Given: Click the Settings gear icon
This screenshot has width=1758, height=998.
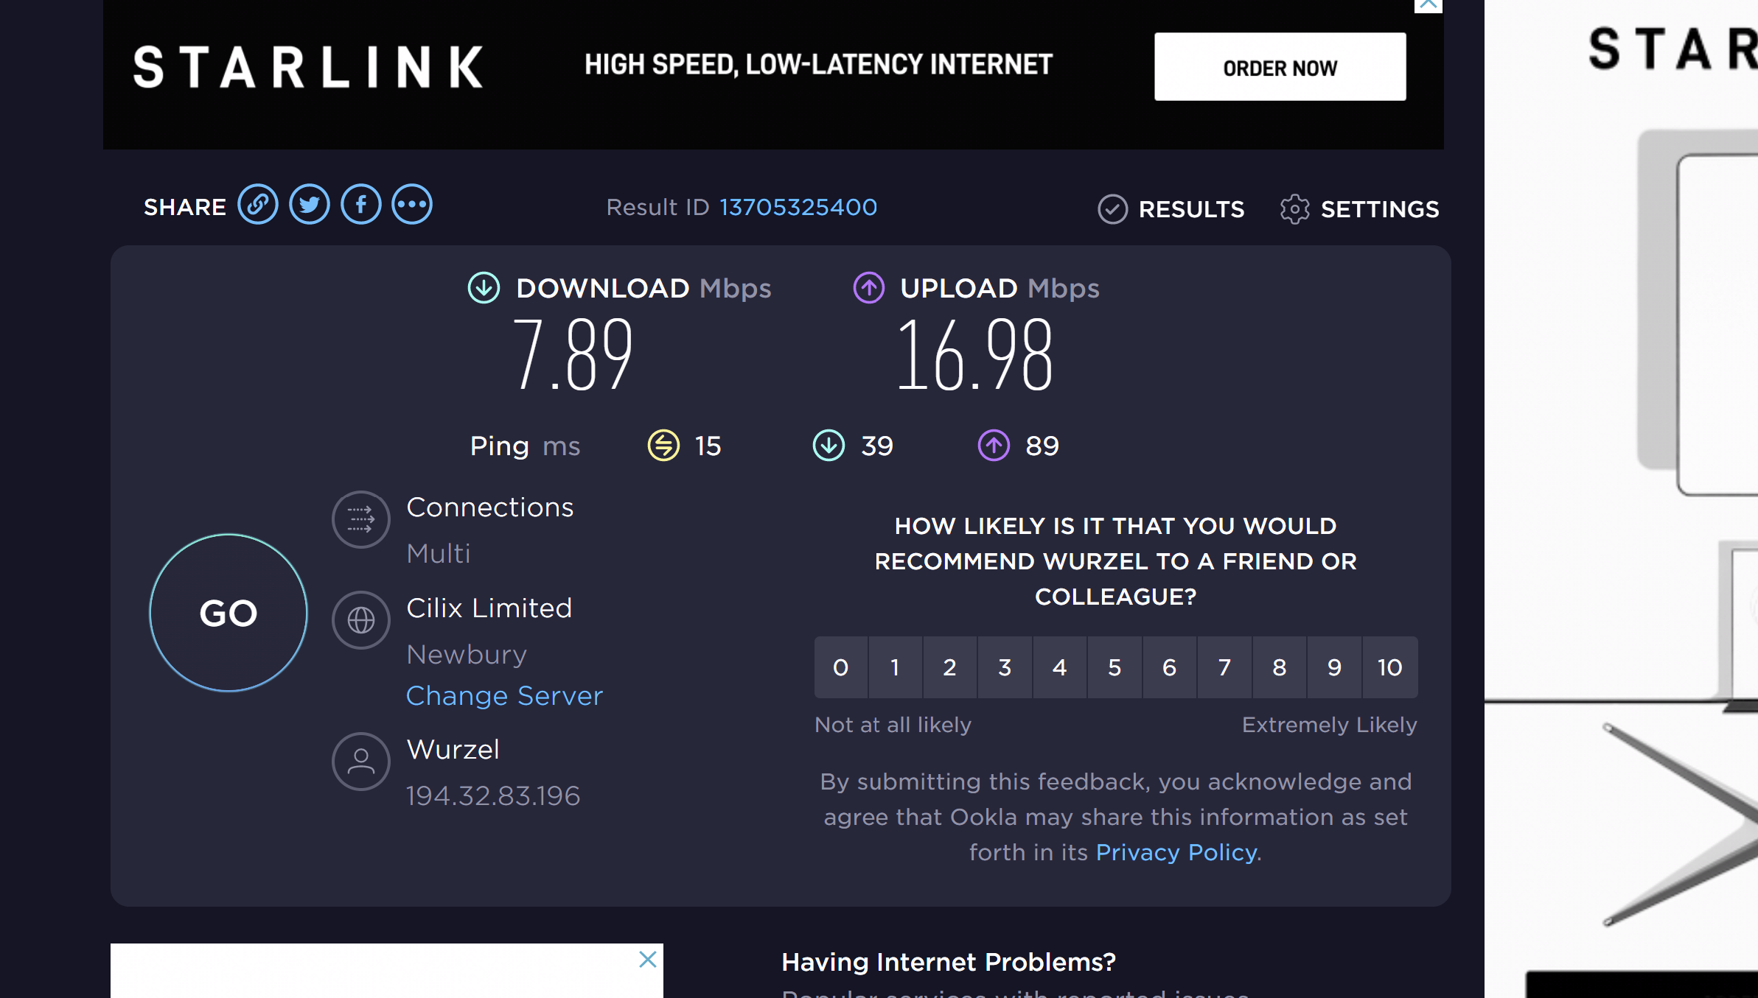Looking at the screenshot, I should (1294, 209).
